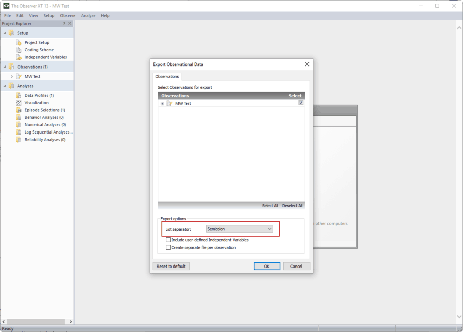Image resolution: width=463 pixels, height=332 pixels.
Task: Click the Coding Scheme icon
Action: tap(19, 50)
